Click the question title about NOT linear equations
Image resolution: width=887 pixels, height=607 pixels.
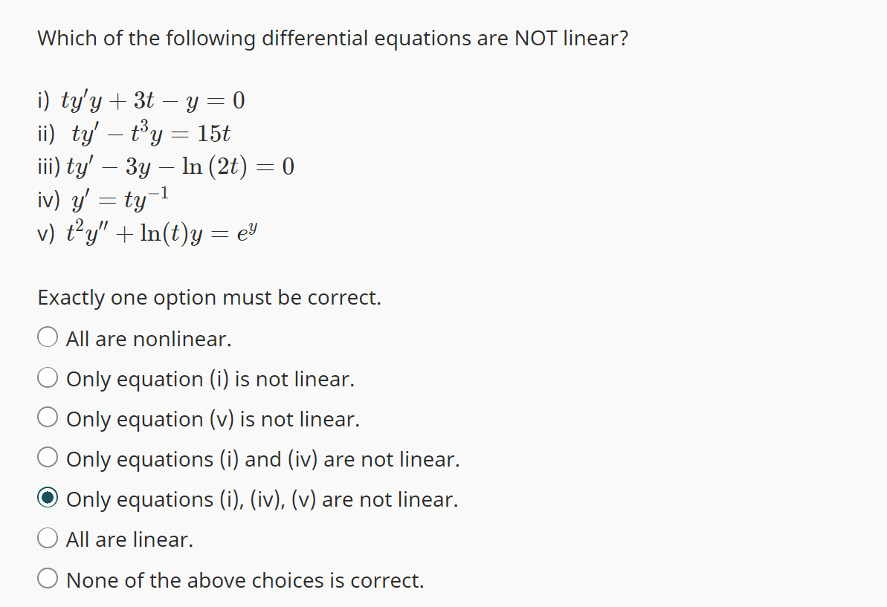pyautogui.click(x=332, y=38)
